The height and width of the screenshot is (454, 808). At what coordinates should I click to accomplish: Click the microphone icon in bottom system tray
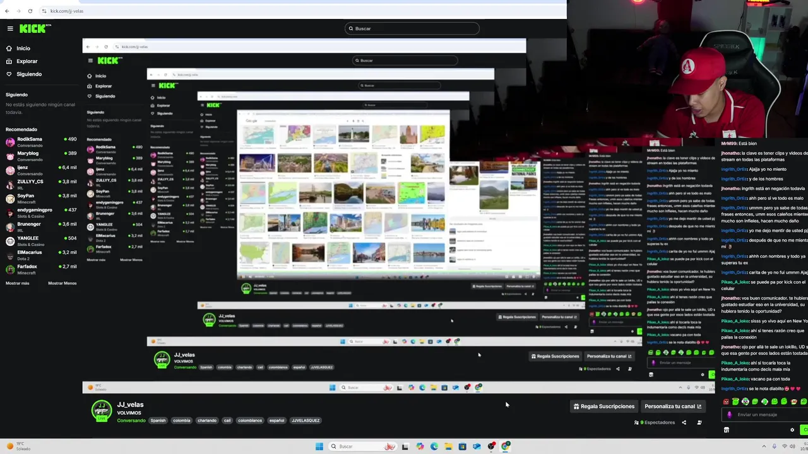click(775, 446)
